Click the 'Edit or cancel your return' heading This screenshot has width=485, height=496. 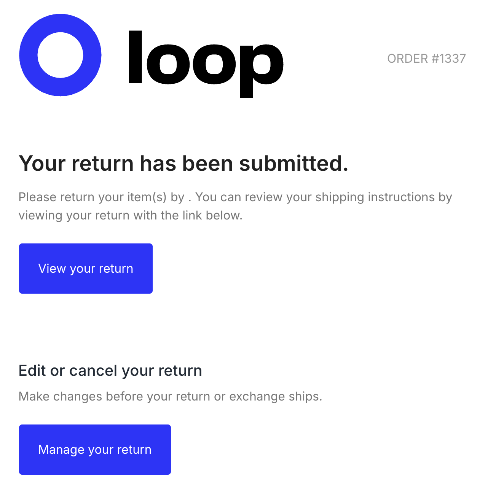point(110,370)
